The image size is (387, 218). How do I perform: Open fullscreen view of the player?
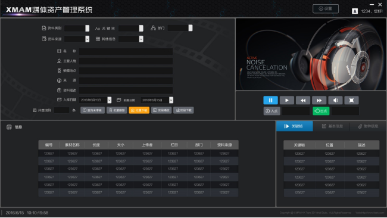click(351, 100)
